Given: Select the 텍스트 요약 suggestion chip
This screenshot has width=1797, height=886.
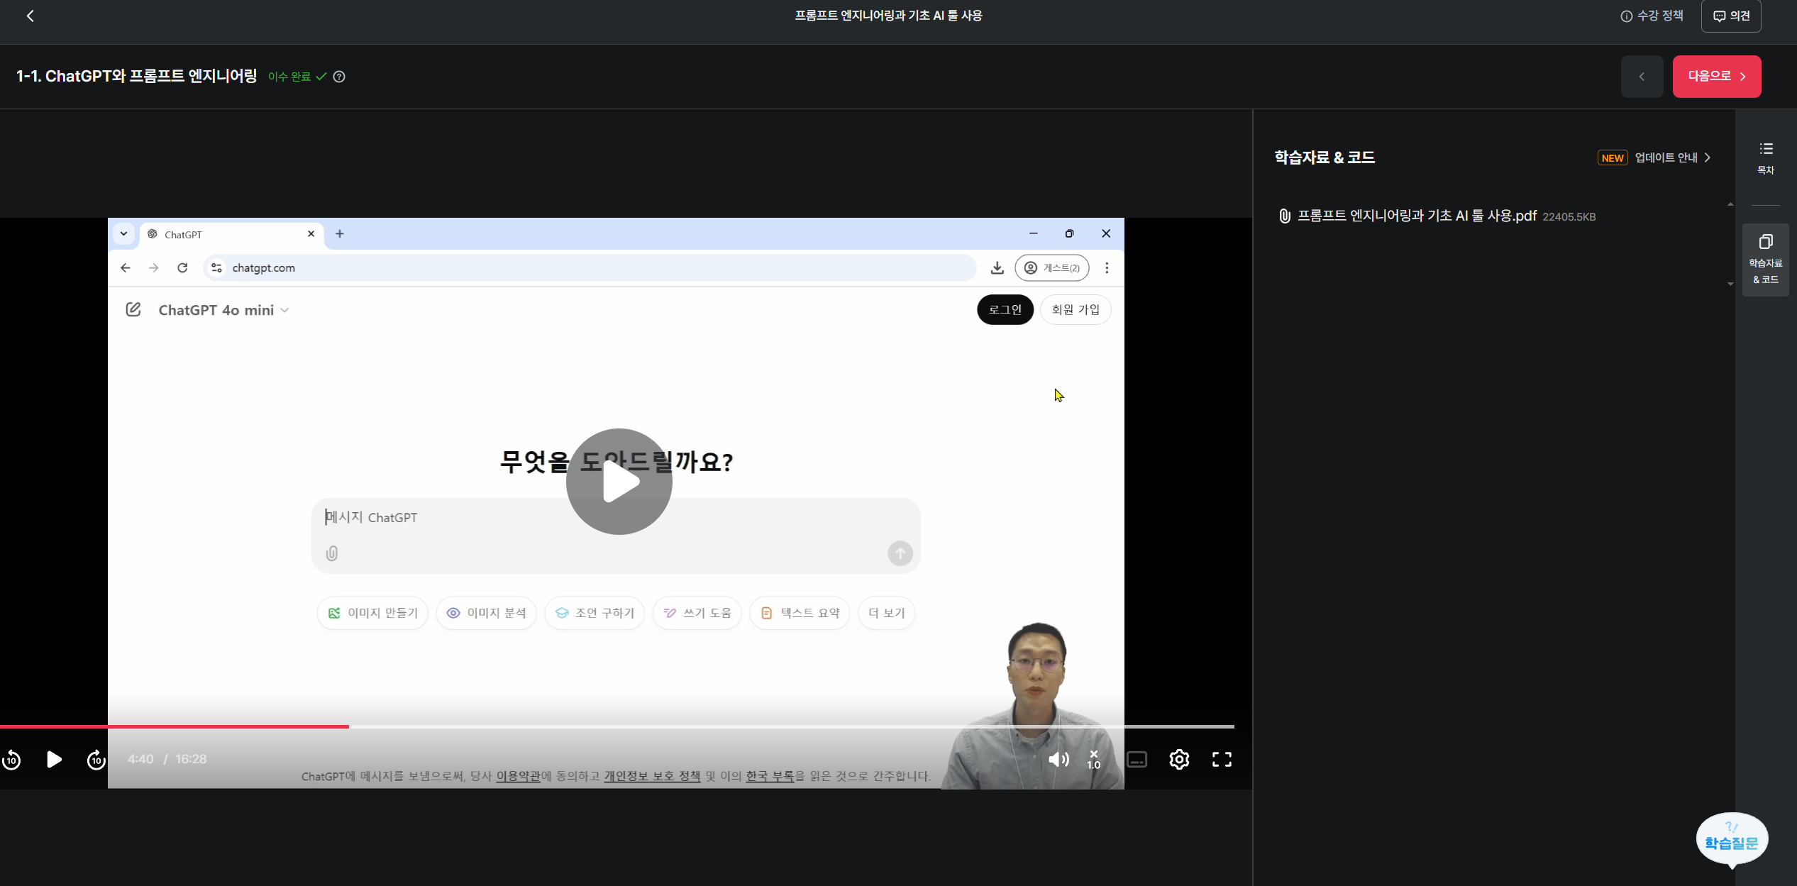Looking at the screenshot, I should pyautogui.click(x=800, y=613).
